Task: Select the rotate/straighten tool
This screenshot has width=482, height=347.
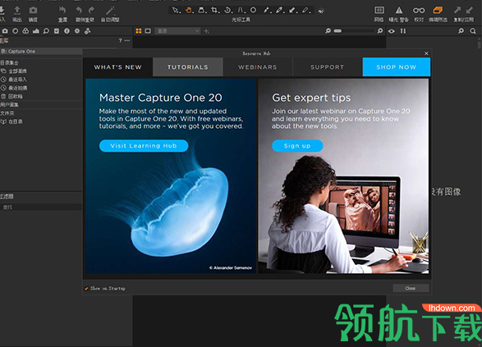Action: (227, 11)
